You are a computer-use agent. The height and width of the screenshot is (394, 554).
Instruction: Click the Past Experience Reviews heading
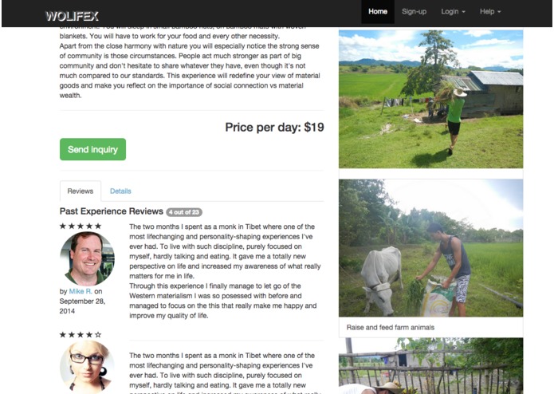coord(112,211)
